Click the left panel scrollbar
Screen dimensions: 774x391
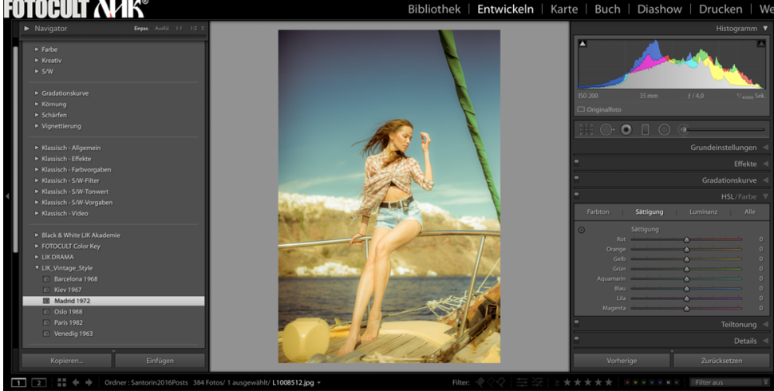click(15, 148)
